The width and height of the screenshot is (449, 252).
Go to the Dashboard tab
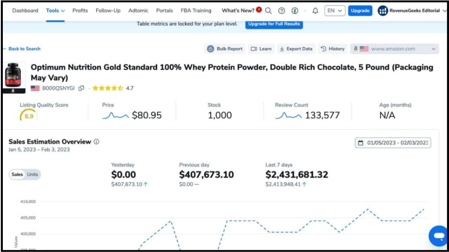click(25, 11)
